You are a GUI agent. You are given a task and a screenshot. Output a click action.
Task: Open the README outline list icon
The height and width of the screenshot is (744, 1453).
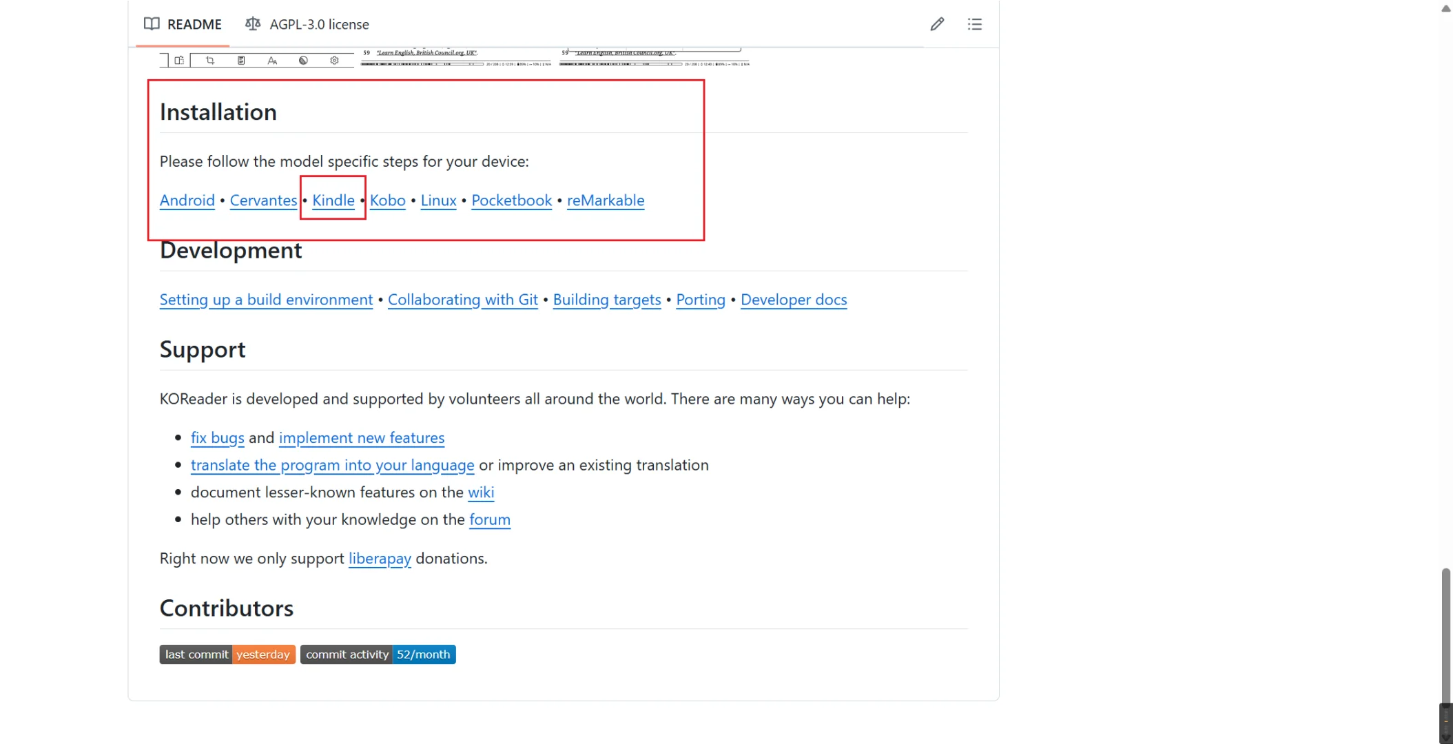[x=974, y=24]
